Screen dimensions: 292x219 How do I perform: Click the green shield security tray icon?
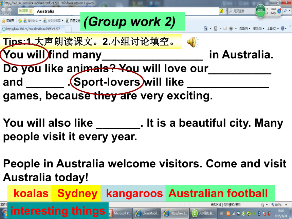click(x=243, y=214)
